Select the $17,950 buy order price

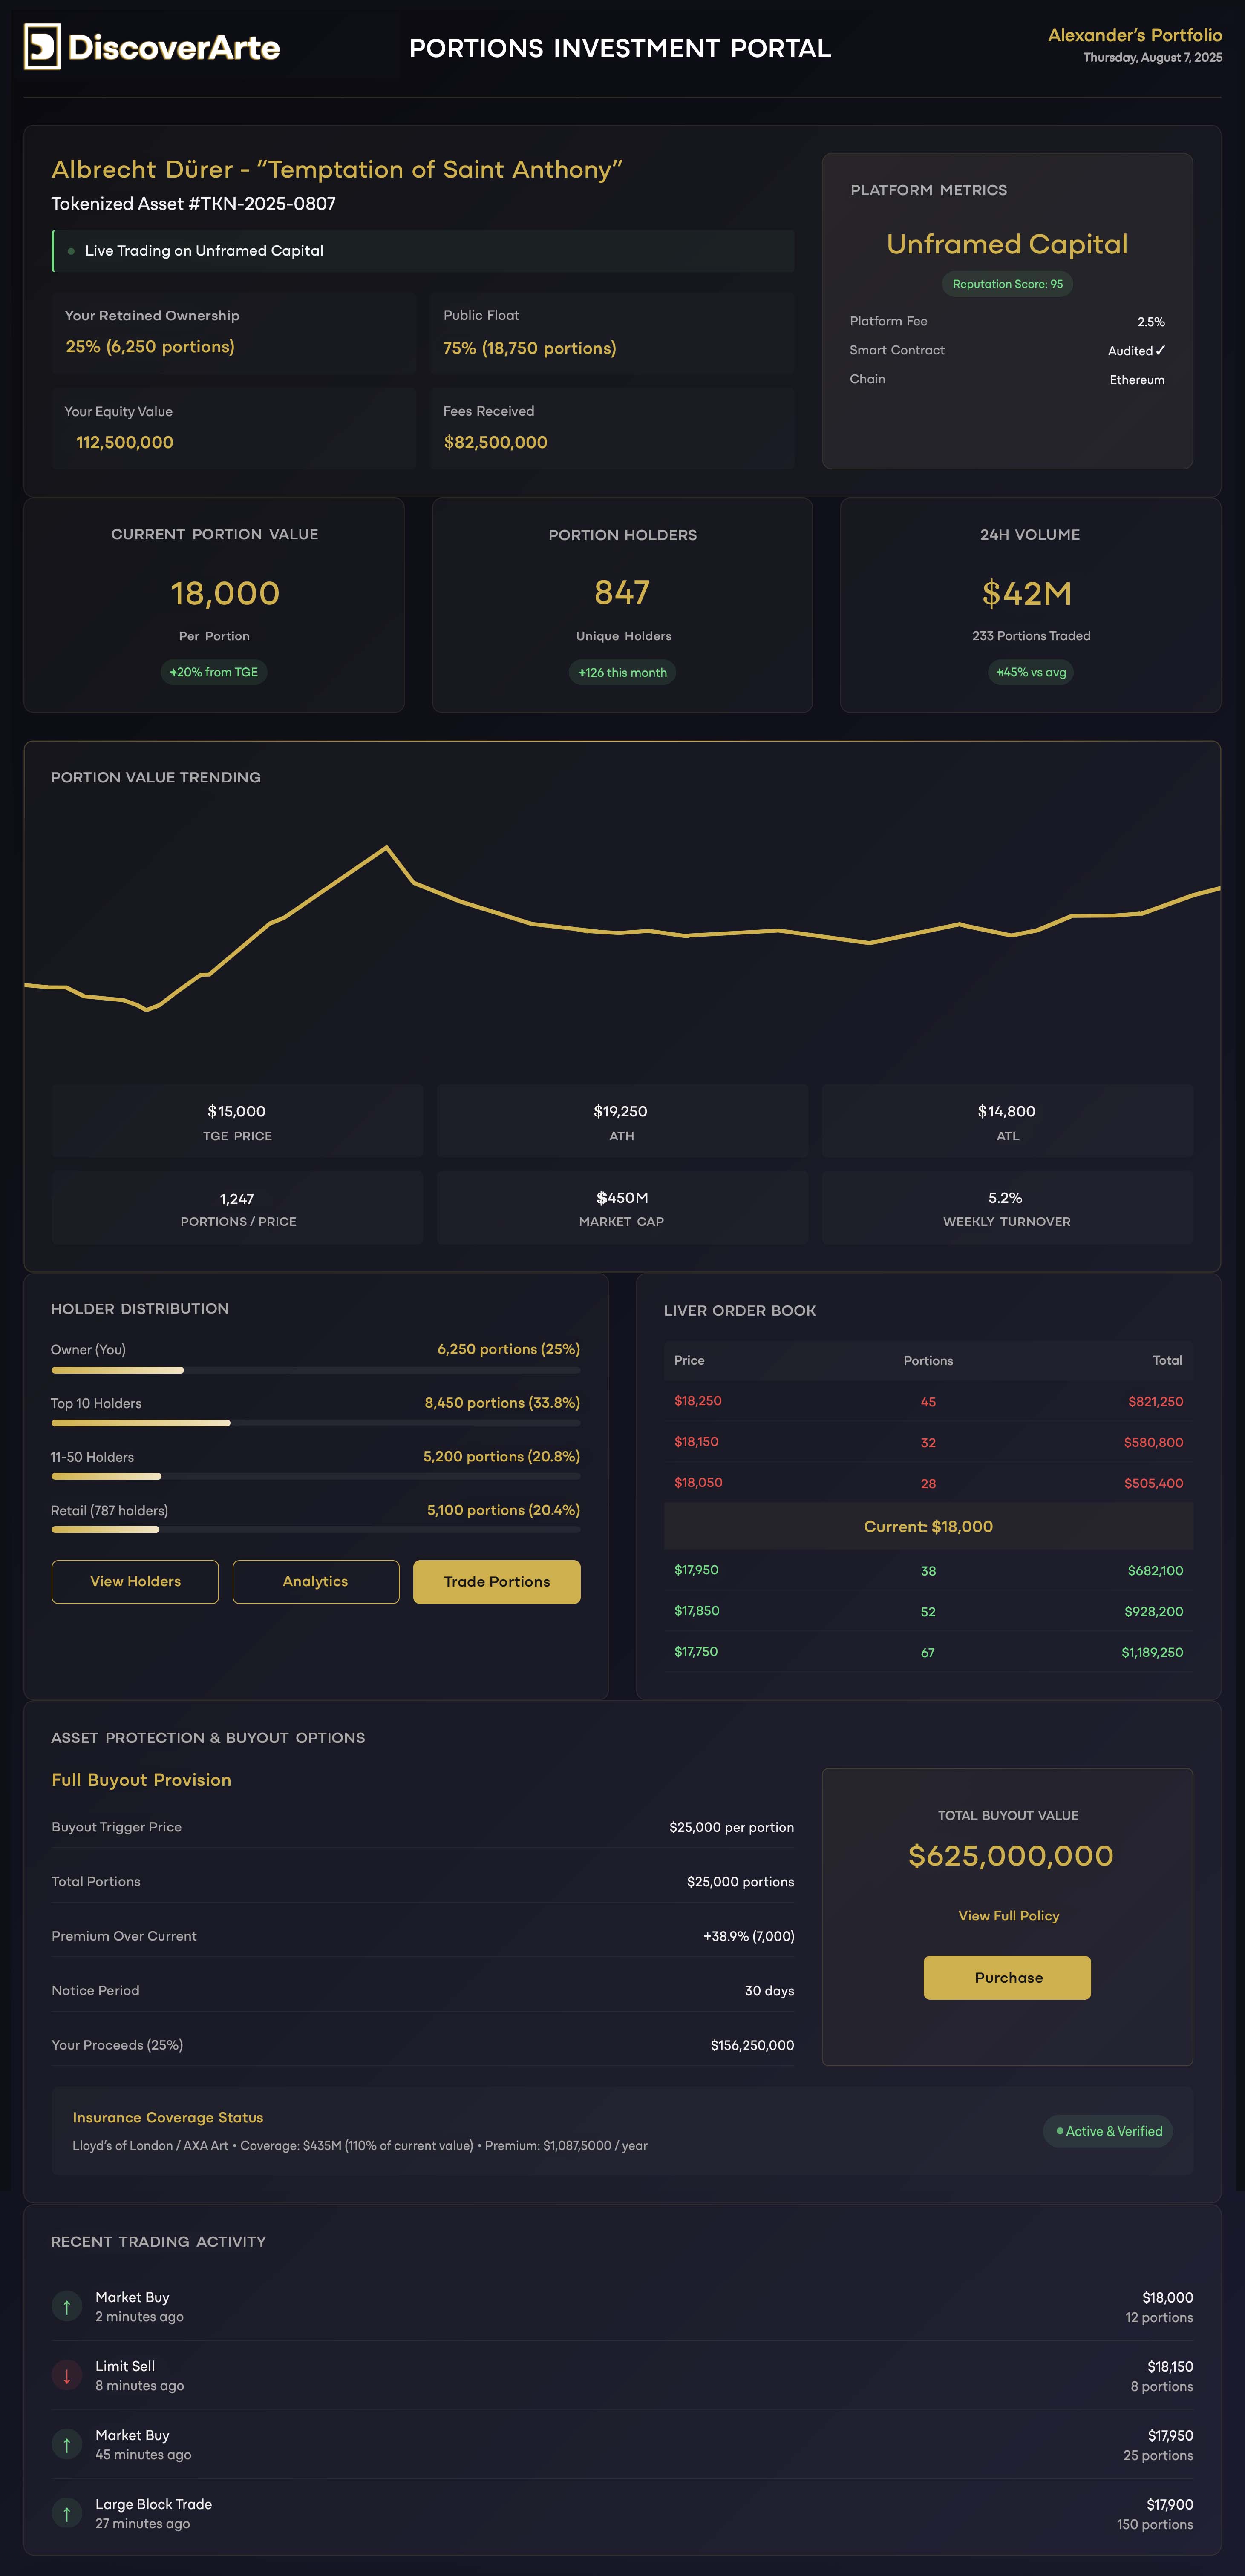click(696, 1569)
